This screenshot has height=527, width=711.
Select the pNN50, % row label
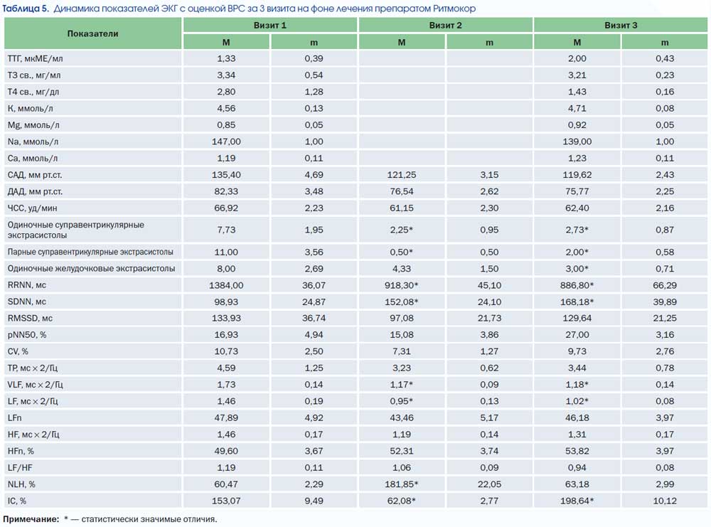[27, 335]
